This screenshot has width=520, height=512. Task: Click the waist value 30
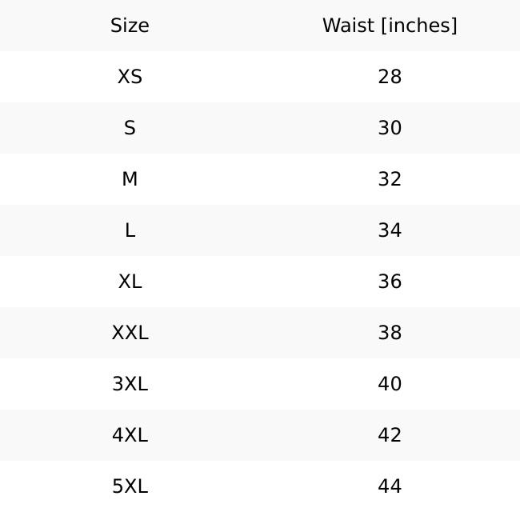390,128
